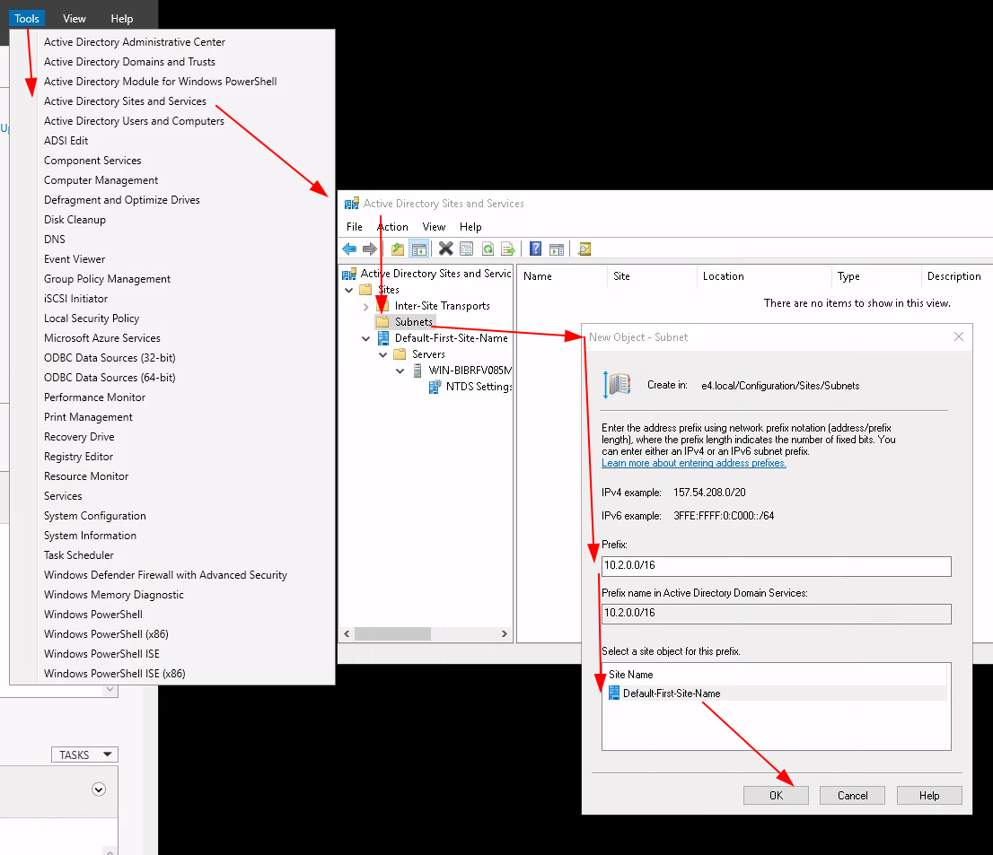
Task: Refresh the view with the green arrow icon
Action: pos(488,249)
